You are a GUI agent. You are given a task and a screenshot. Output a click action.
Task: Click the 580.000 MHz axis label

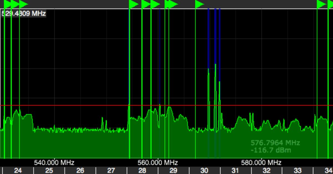point(261,163)
